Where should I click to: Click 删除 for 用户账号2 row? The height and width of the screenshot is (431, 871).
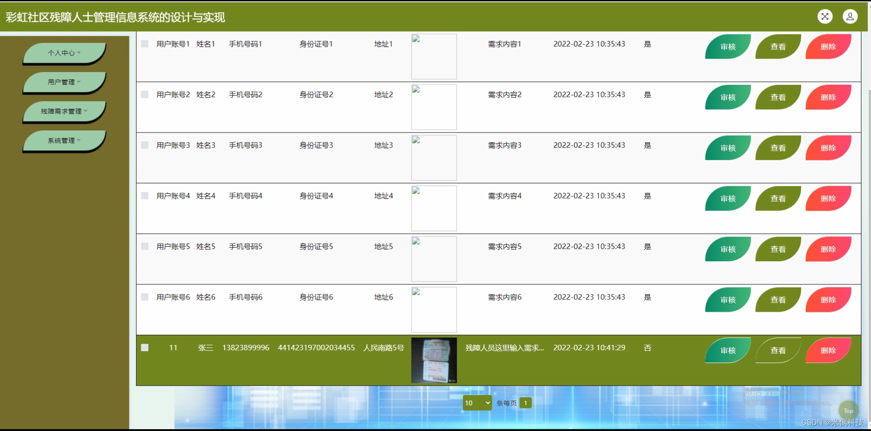828,98
